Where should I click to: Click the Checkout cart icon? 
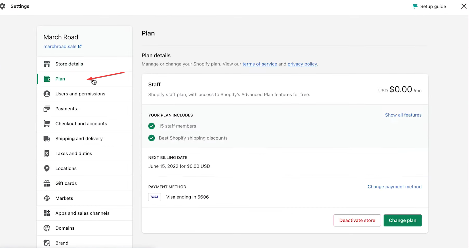[x=47, y=124]
